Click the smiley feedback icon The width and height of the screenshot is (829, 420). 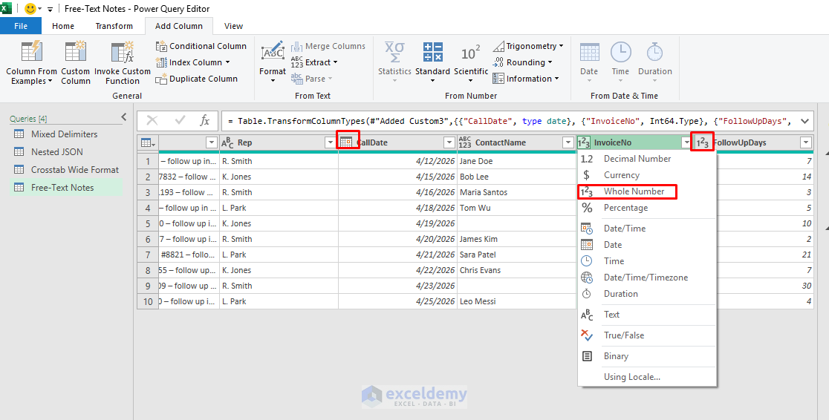click(x=30, y=9)
